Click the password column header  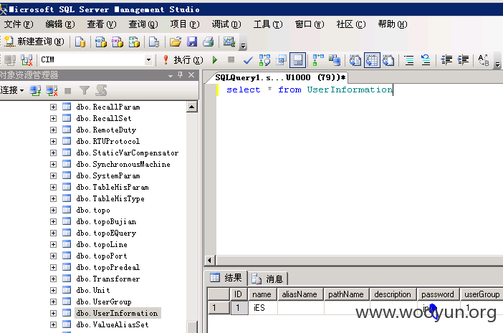click(x=438, y=294)
